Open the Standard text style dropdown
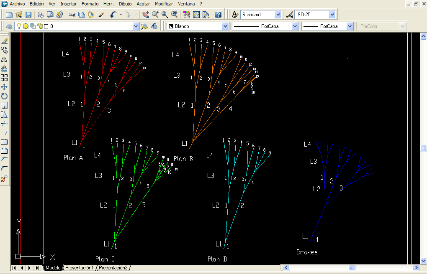The height and width of the screenshot is (274, 427). 278,15
